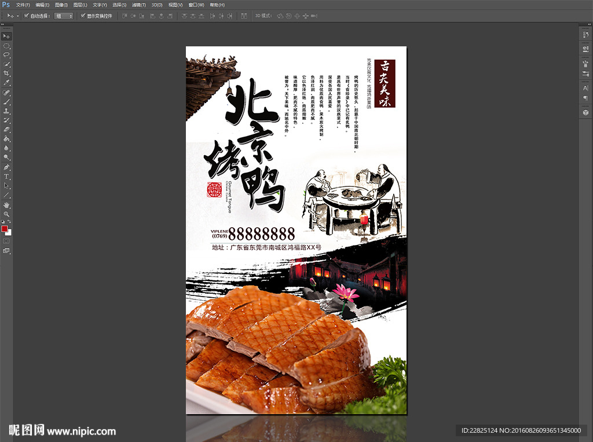Open red foreground color picker
This screenshot has height=442, width=593.
(4, 229)
